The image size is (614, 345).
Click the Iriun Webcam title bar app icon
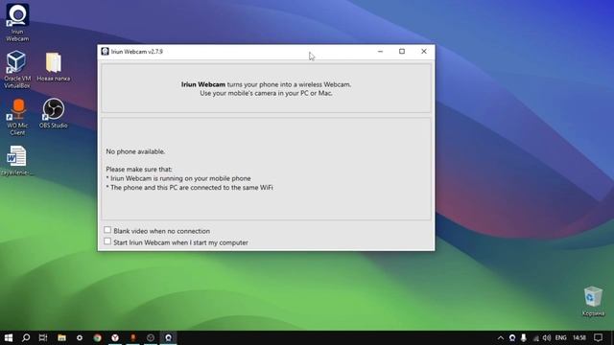[x=105, y=51]
